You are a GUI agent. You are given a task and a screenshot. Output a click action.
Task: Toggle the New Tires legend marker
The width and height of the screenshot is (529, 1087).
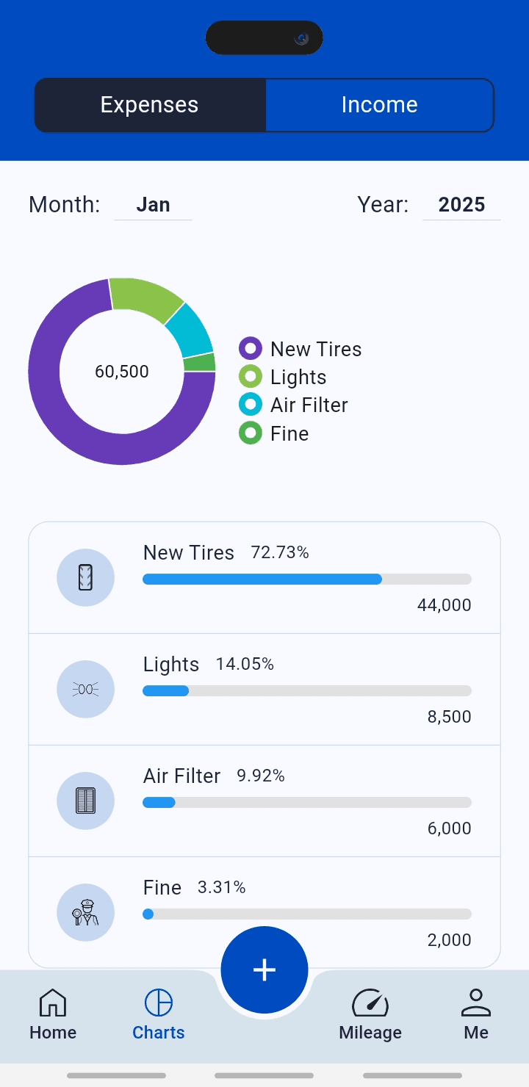coord(251,348)
